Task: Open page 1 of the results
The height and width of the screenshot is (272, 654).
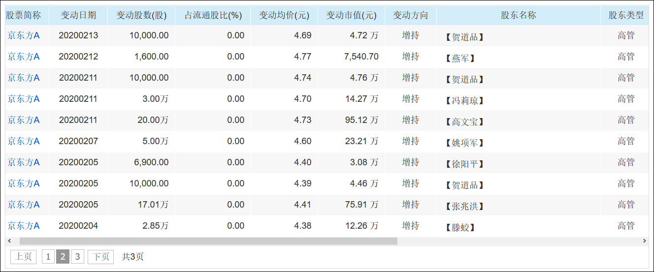Action: [x=48, y=257]
